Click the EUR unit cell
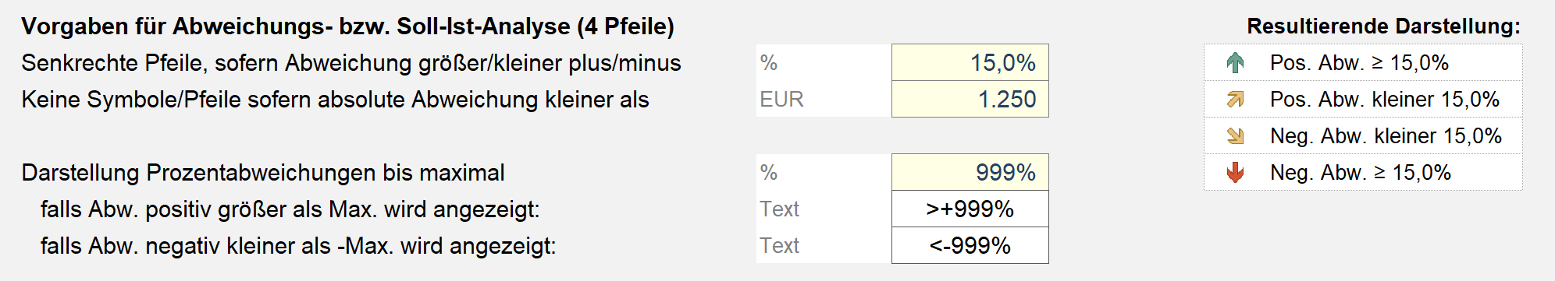 tap(824, 99)
